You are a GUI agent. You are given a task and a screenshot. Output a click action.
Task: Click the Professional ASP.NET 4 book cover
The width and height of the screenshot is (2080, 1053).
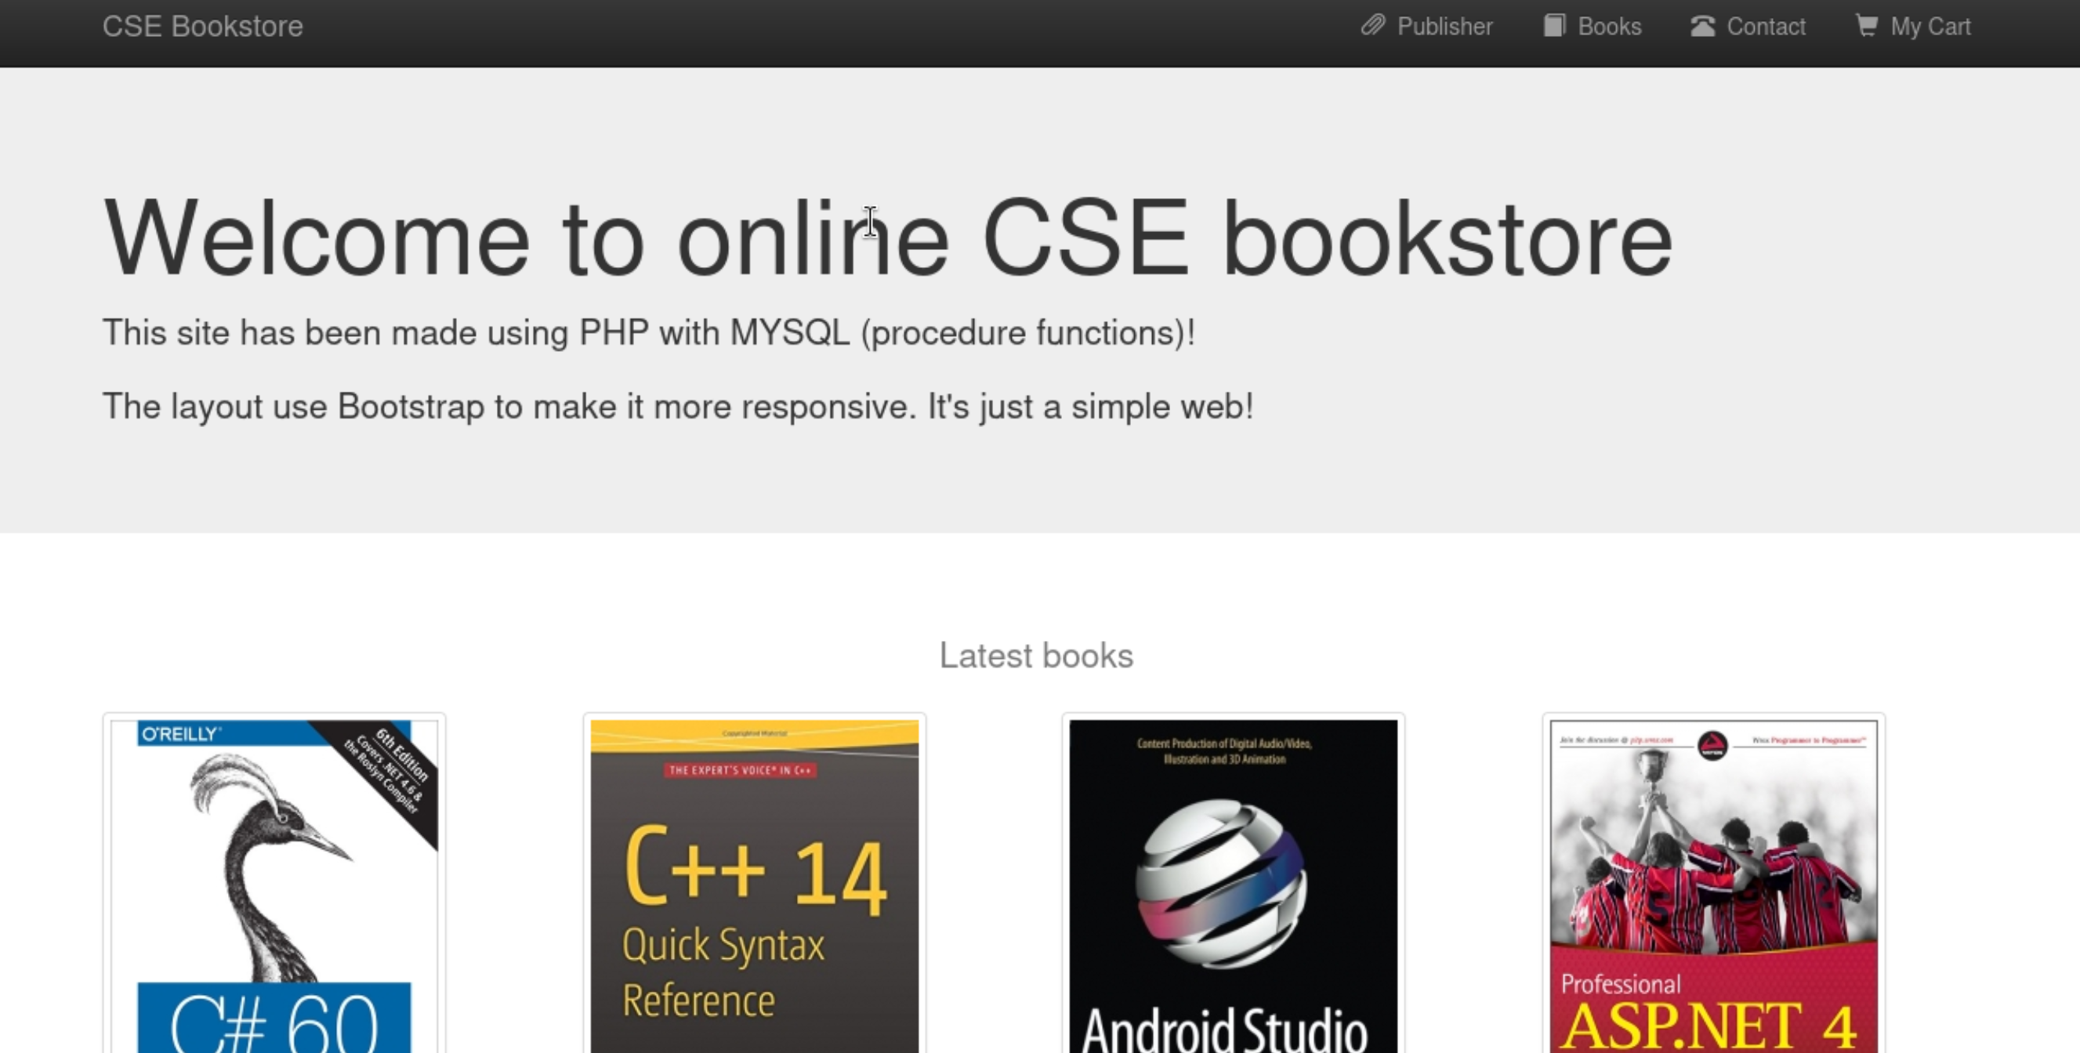click(x=1713, y=888)
